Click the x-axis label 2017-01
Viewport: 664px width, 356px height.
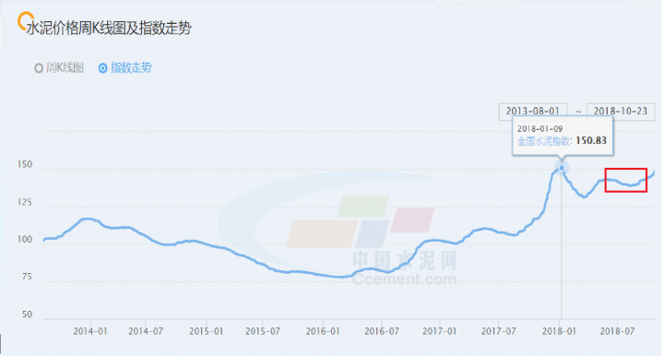(x=440, y=331)
